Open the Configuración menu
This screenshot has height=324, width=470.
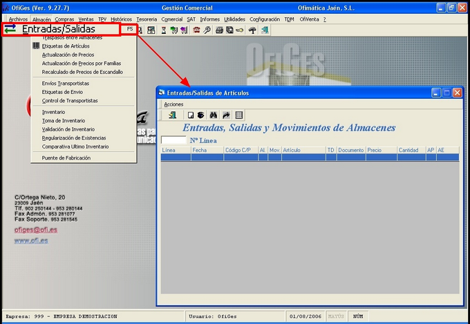[x=265, y=19]
